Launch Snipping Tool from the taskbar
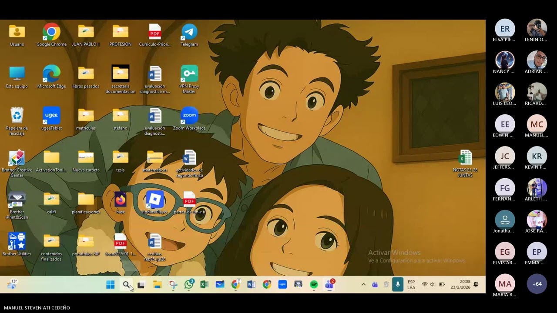The image size is (557, 313). click(x=173, y=285)
